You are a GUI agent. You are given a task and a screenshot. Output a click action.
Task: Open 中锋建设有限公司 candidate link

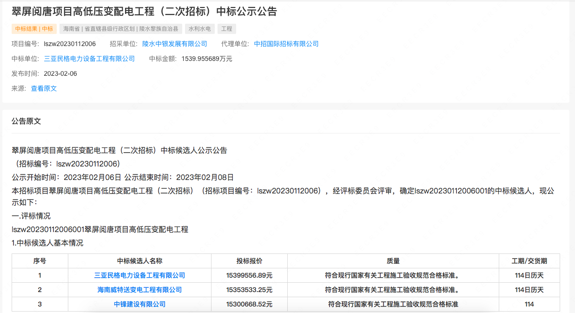139,304
